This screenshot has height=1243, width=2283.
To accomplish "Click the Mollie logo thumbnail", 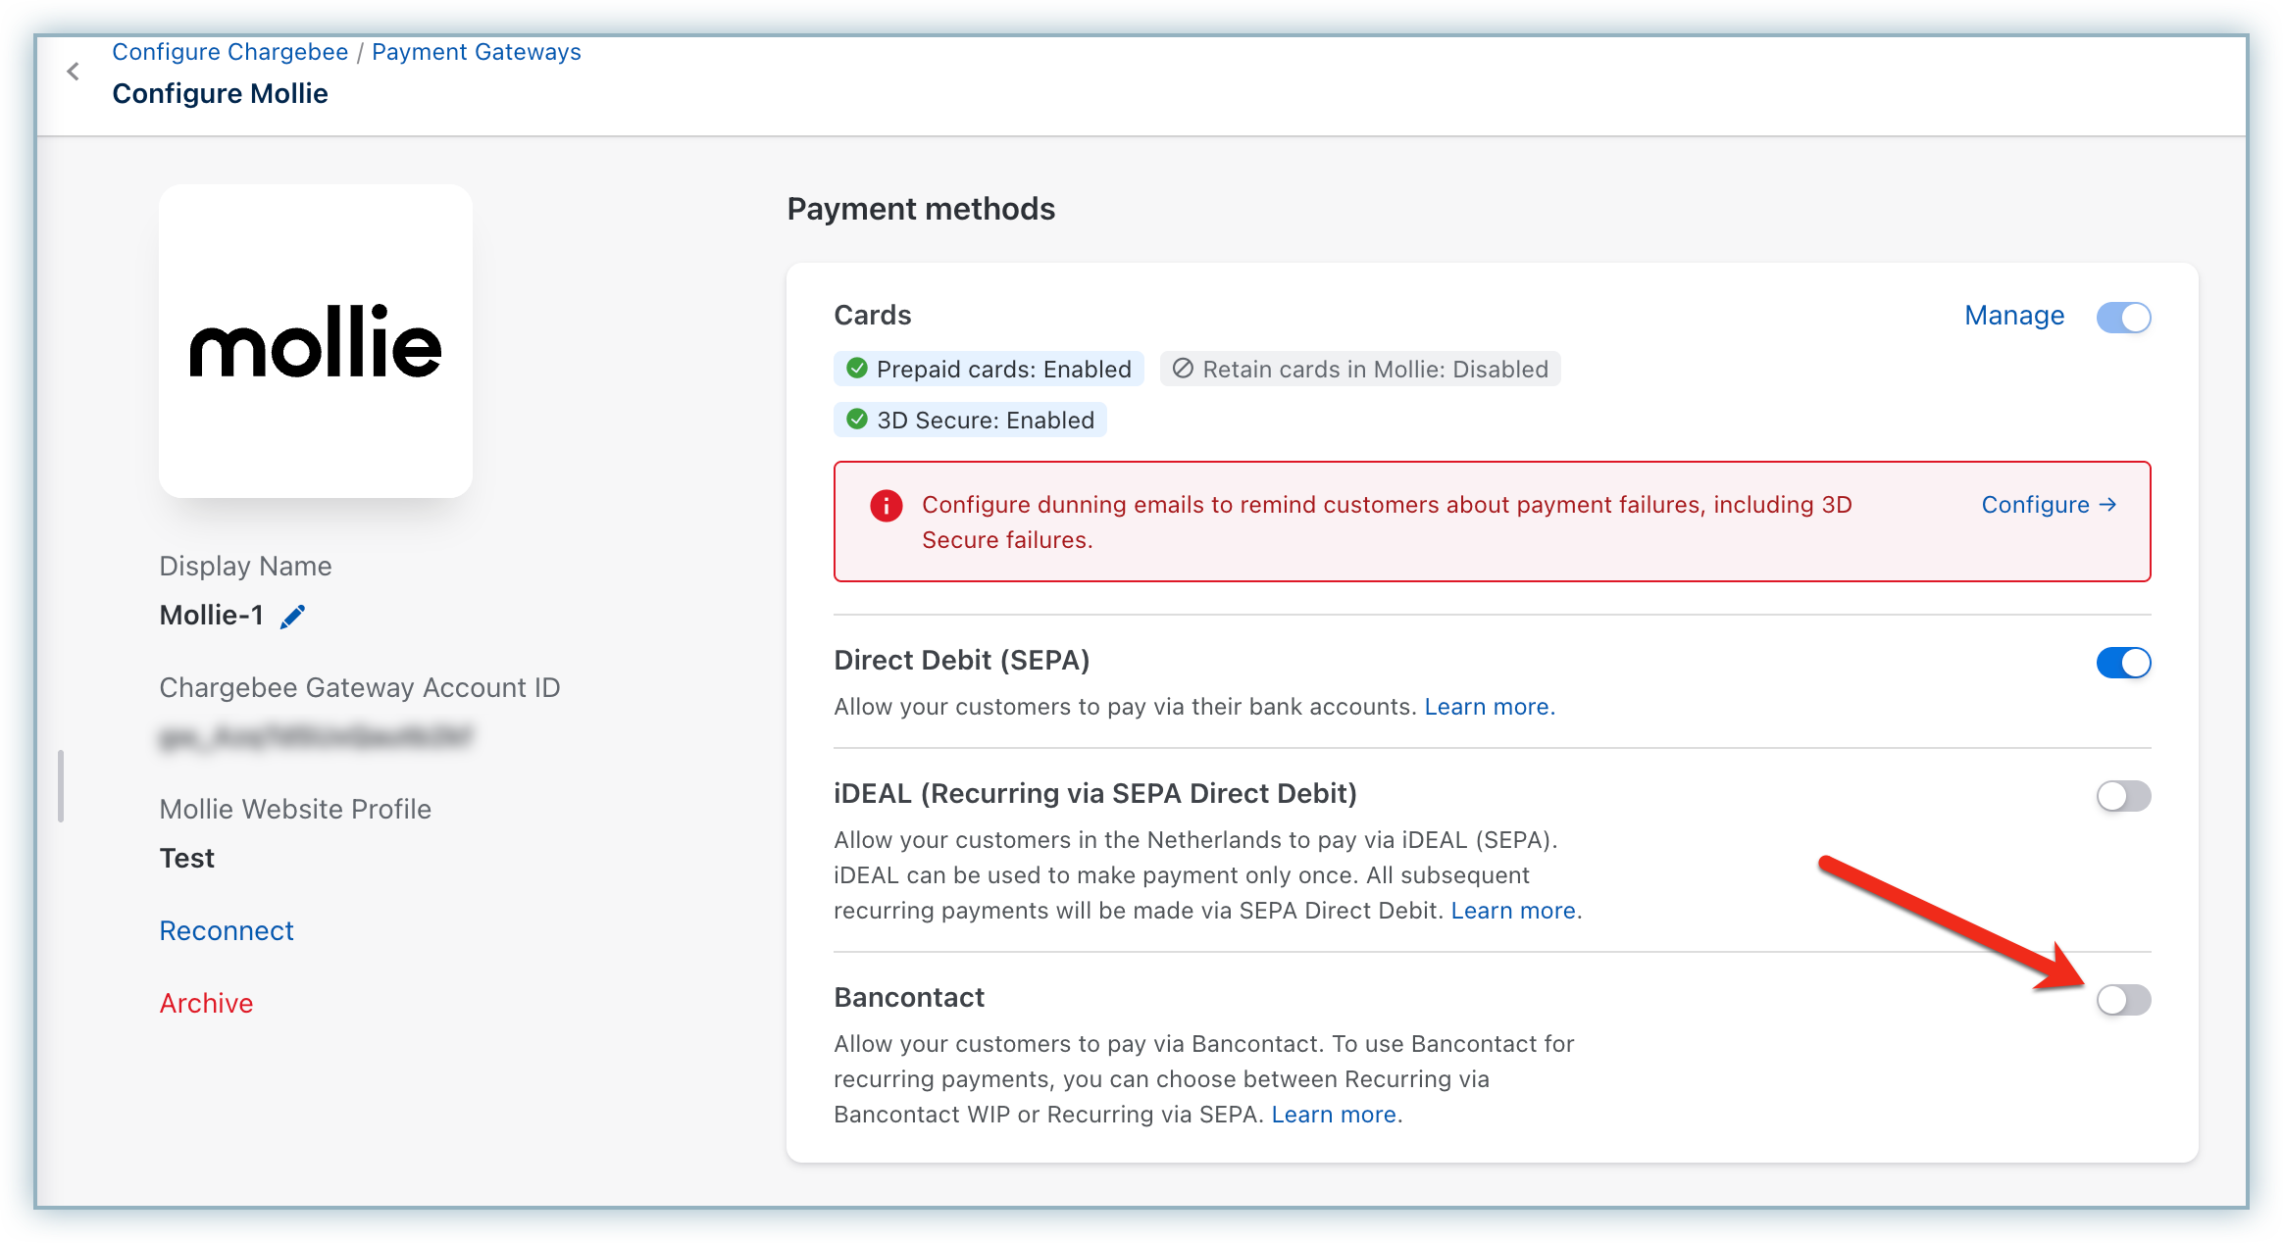I will (315, 341).
